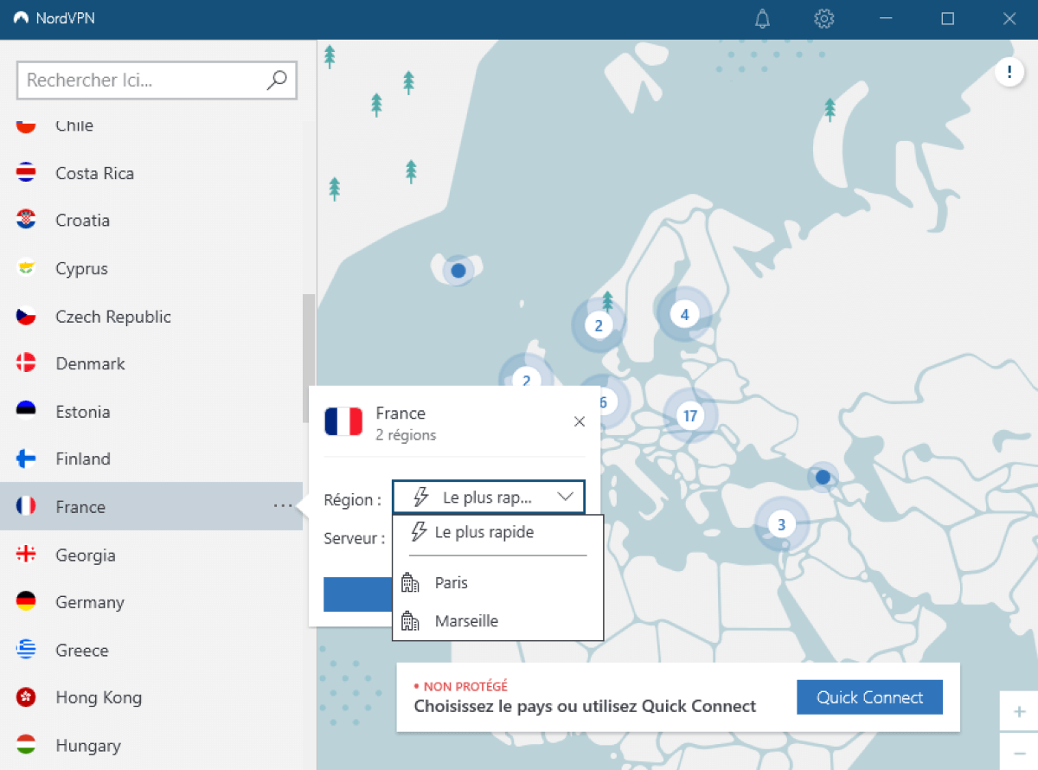Click the France flag in the sidebar
The height and width of the screenshot is (770, 1038).
(26, 506)
